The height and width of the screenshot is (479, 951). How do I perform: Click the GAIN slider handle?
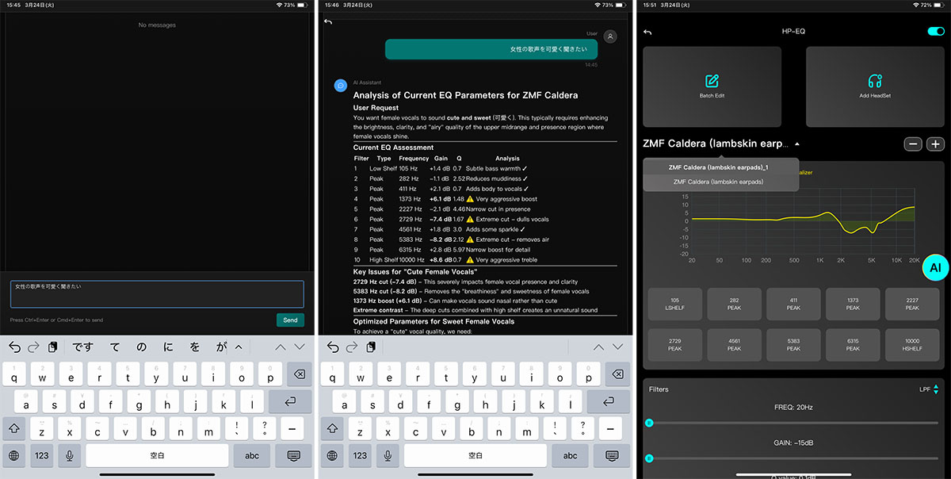click(x=649, y=458)
